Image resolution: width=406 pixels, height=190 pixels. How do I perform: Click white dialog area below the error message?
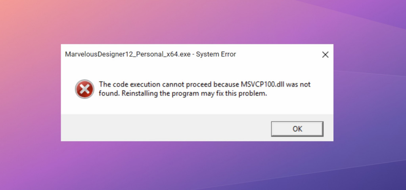[197, 106]
